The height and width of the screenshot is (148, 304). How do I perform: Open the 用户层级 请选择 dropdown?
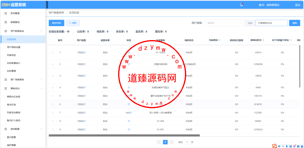pyautogui.click(x=224, y=23)
